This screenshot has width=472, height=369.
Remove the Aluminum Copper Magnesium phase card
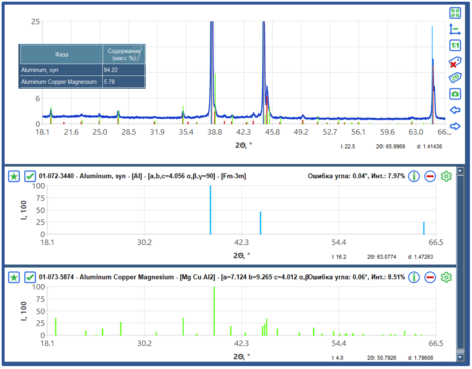tap(430, 277)
